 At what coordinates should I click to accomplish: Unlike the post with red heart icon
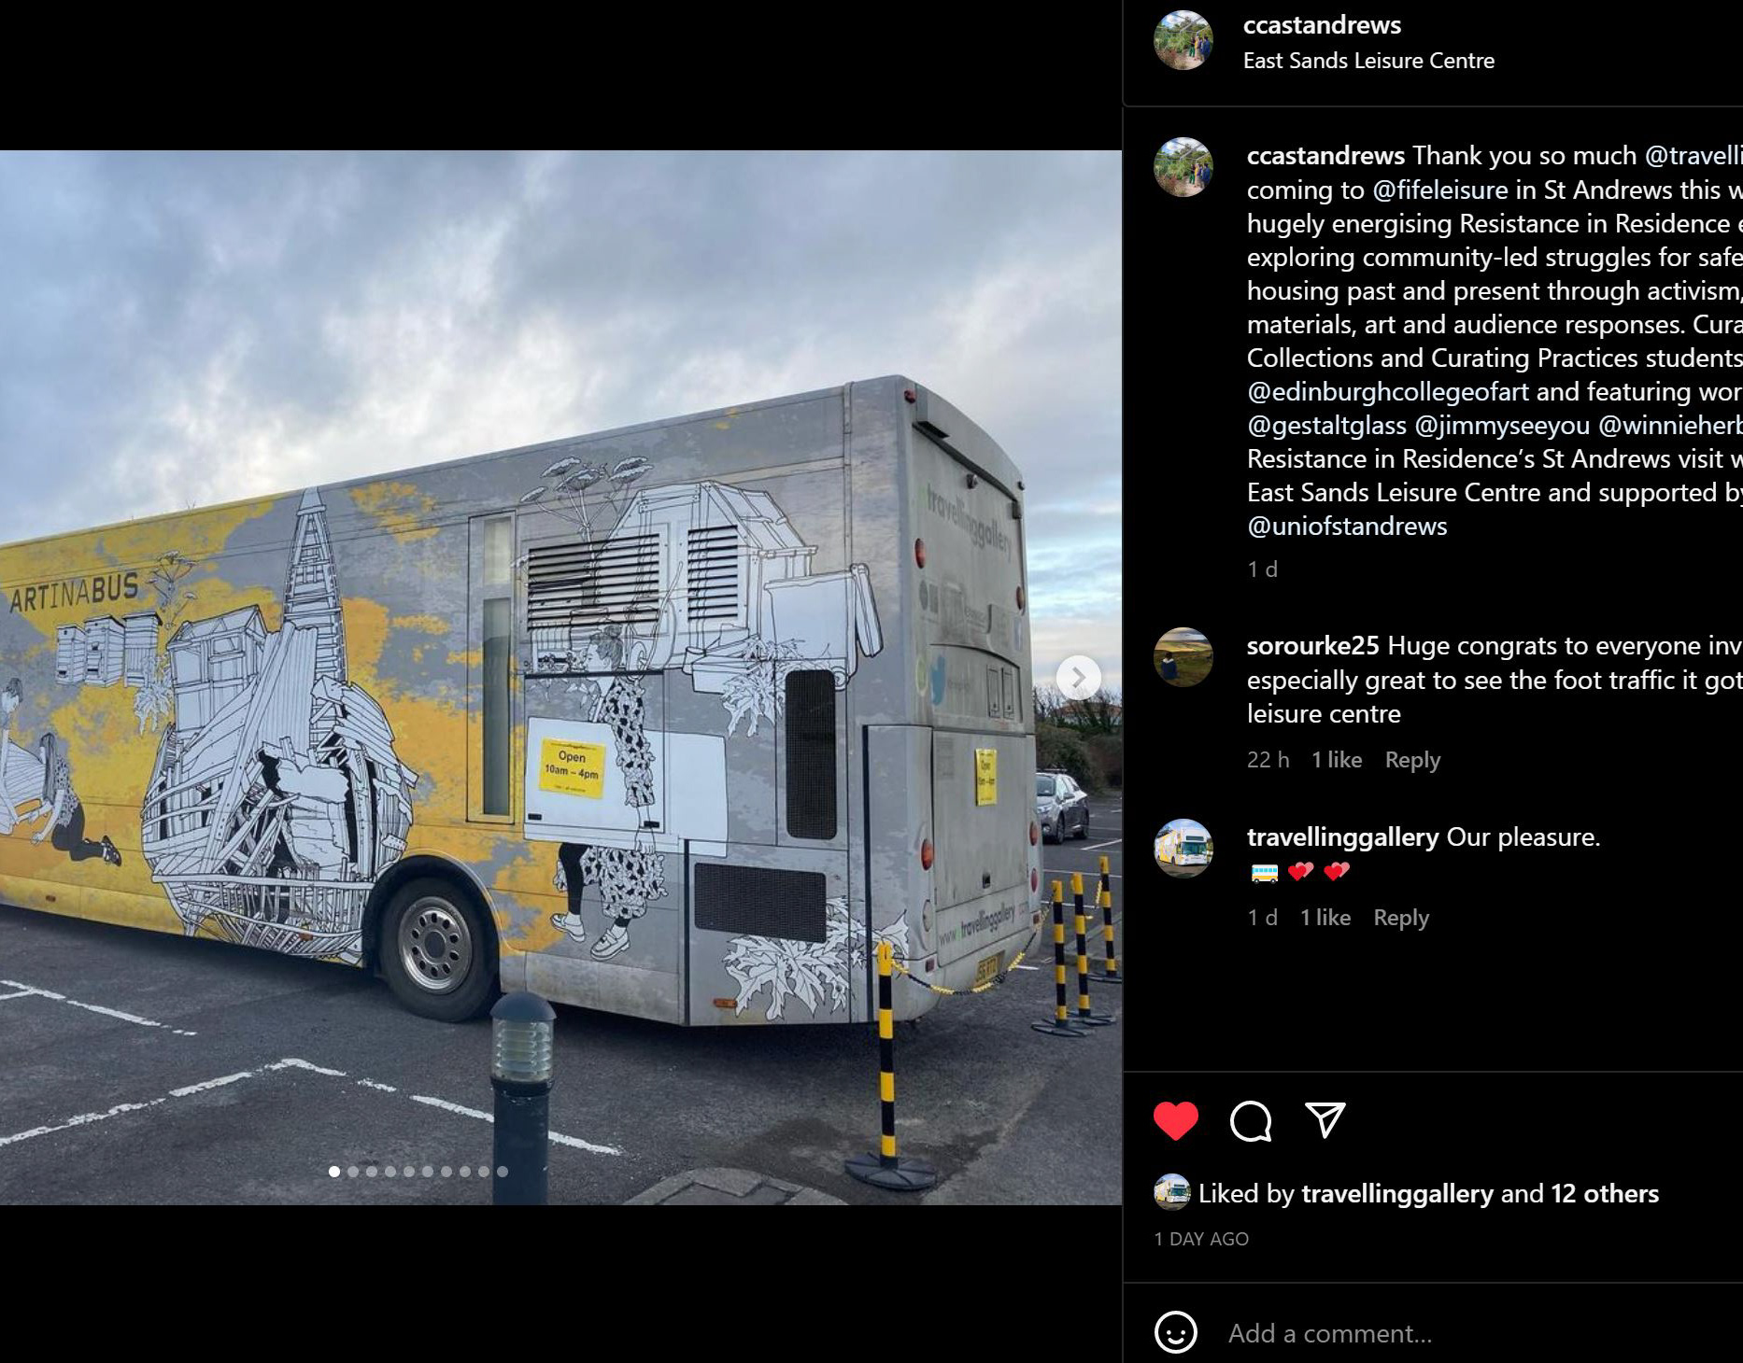click(x=1176, y=1121)
